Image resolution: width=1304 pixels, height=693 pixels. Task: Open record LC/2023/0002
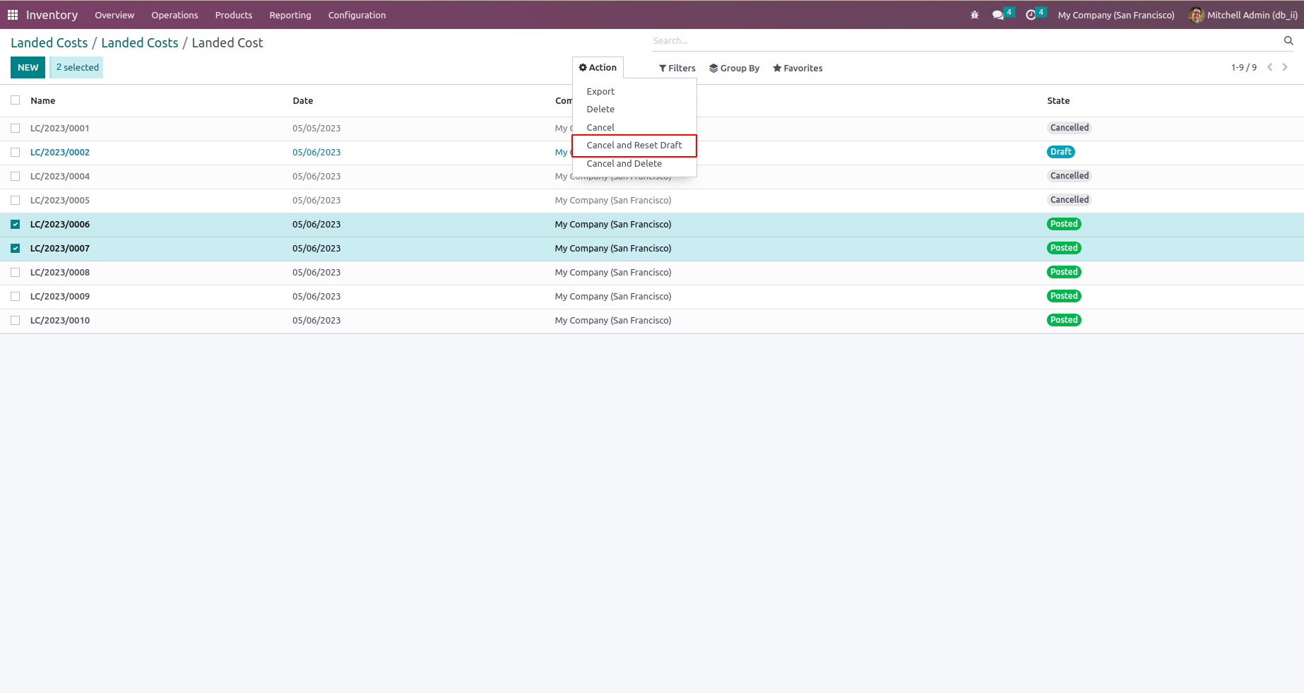click(x=60, y=153)
